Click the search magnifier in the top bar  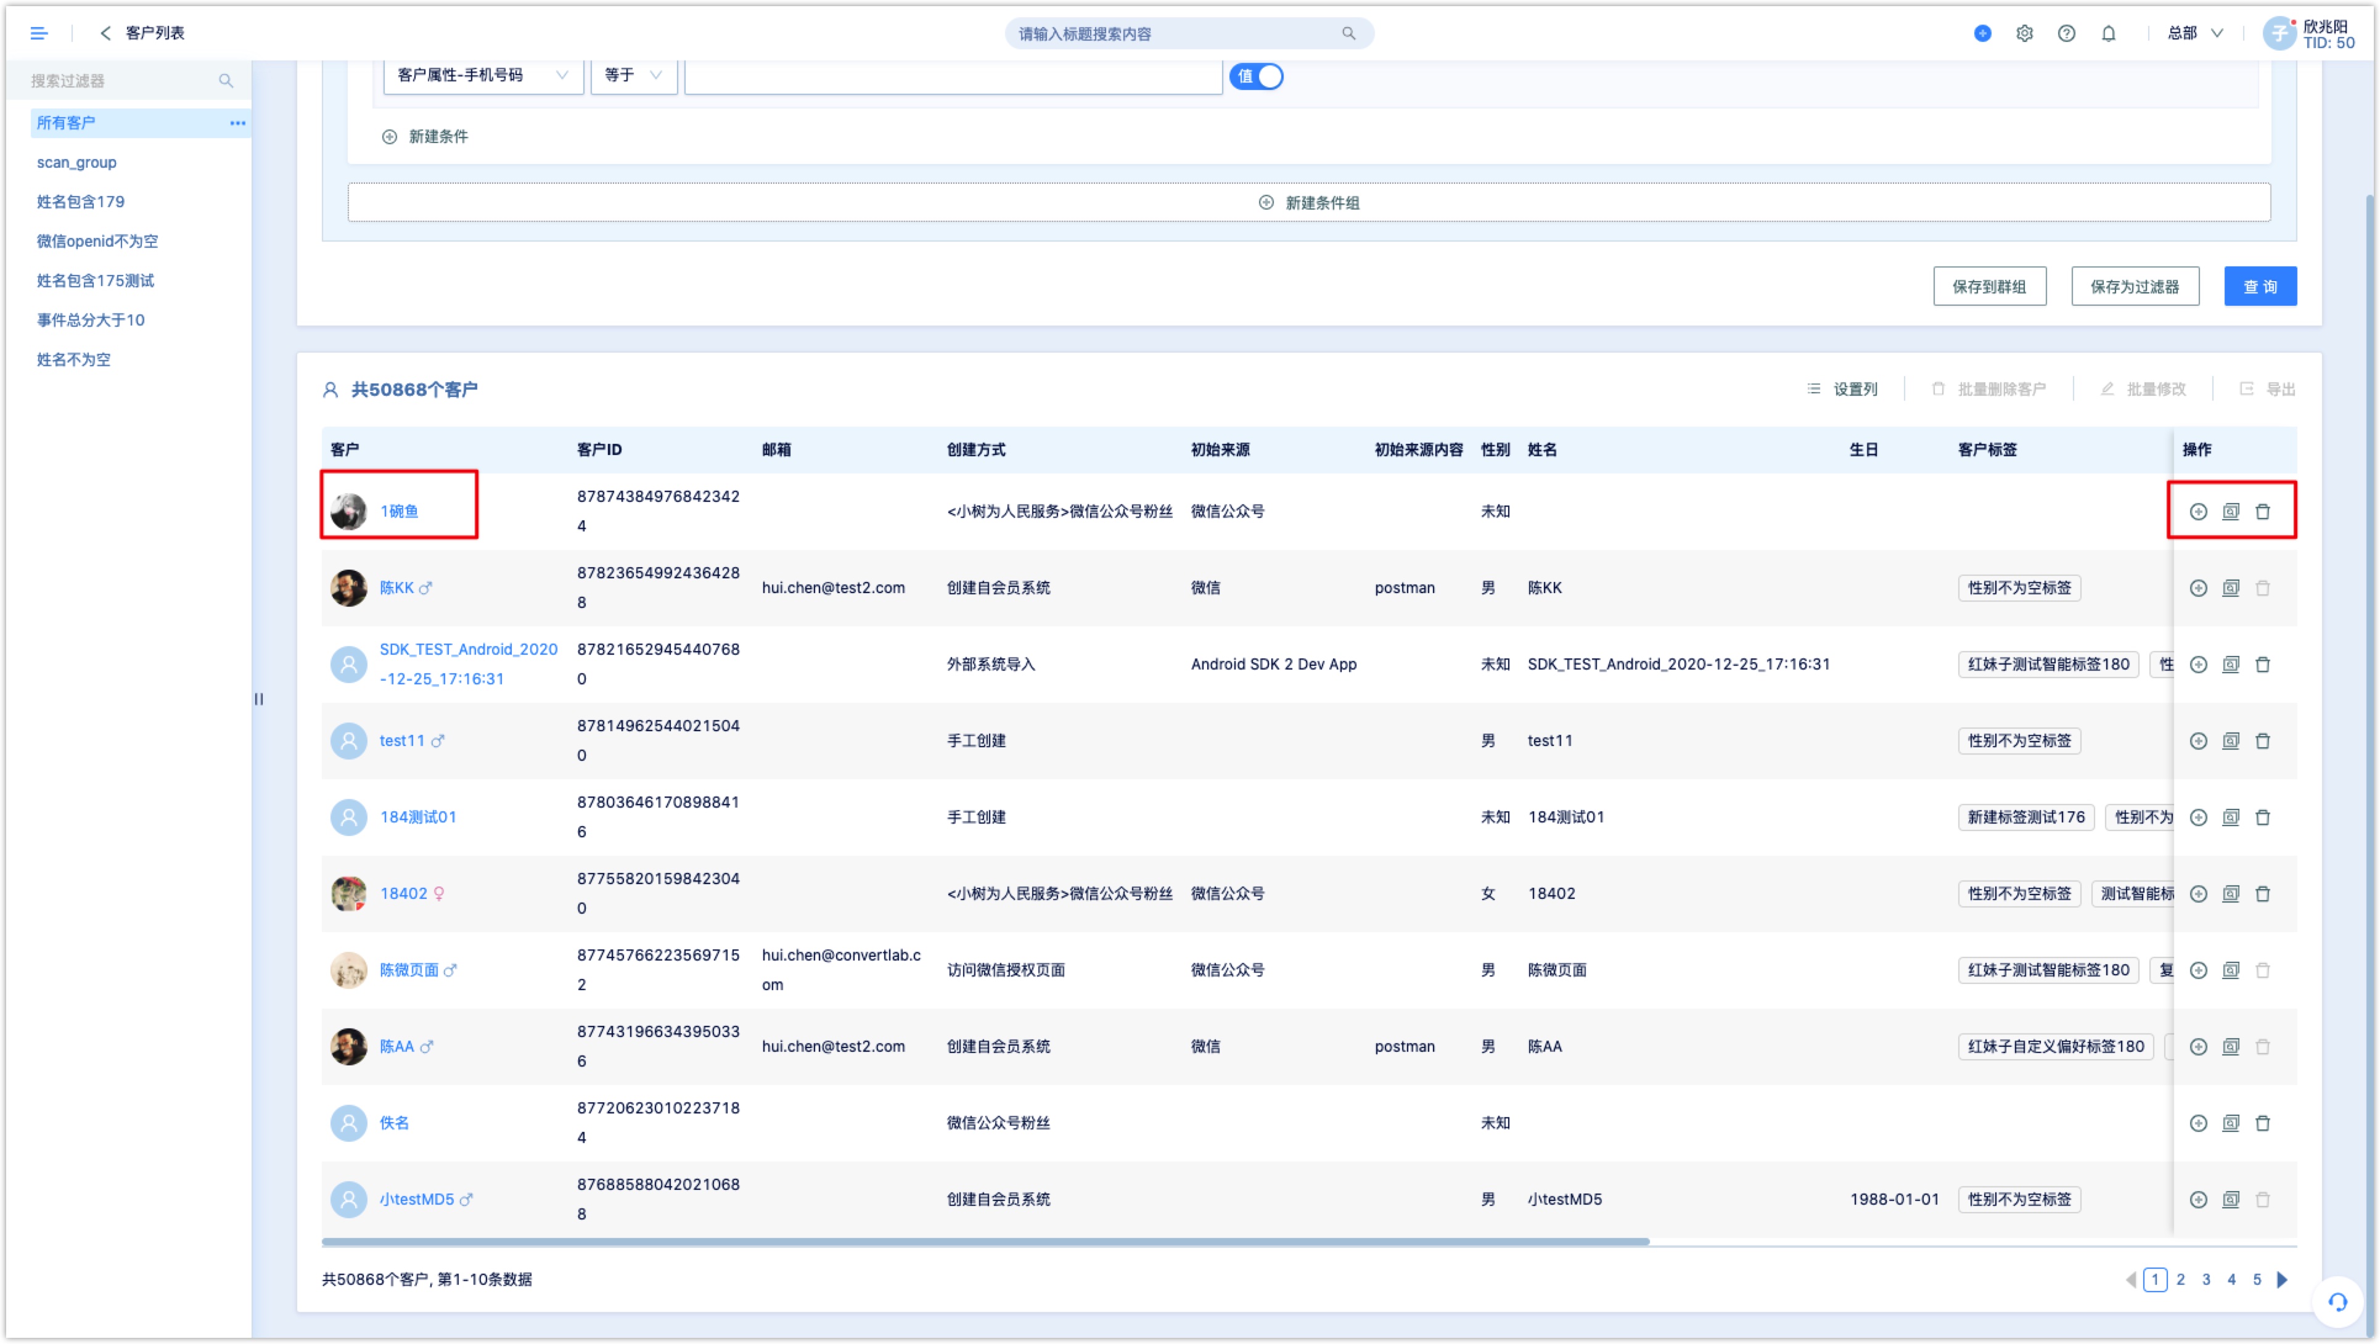pos(1348,33)
